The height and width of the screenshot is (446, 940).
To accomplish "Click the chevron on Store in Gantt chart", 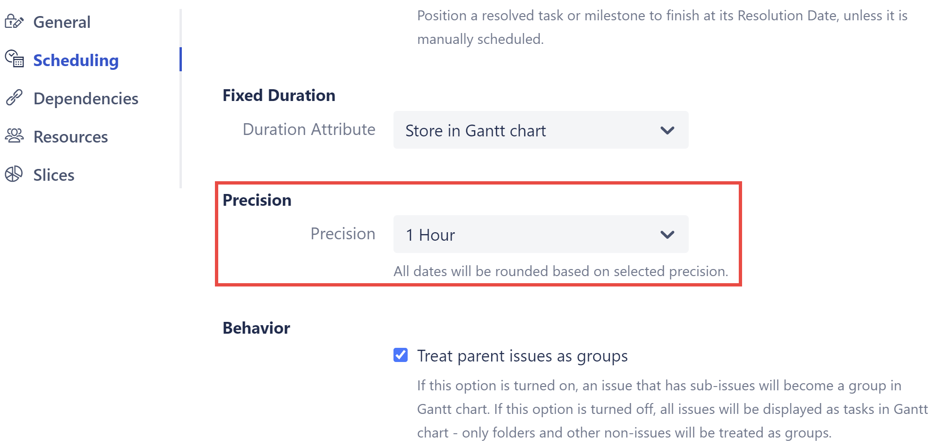I will 667,130.
